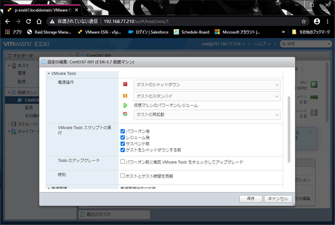Screen dimensions: 335x225
Task: Open the guest shutdown power operation dropdown
Action: click(207, 85)
